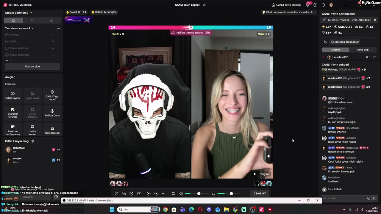The height and width of the screenshot is (214, 381).
Task: Select the dual-screen layout mode
Action: click(51, 21)
